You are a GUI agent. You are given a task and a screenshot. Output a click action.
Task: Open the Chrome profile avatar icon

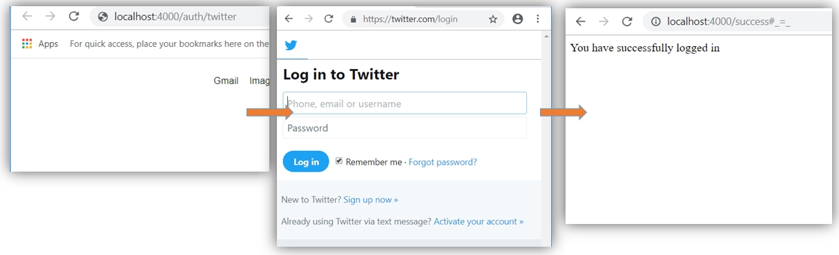click(x=518, y=19)
